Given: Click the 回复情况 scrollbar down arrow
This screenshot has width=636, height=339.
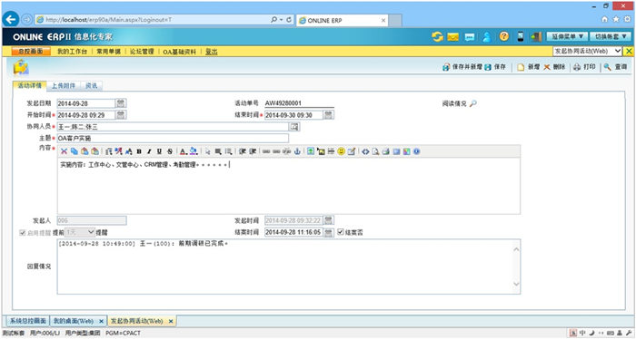Looking at the screenshot, I should click(516, 284).
